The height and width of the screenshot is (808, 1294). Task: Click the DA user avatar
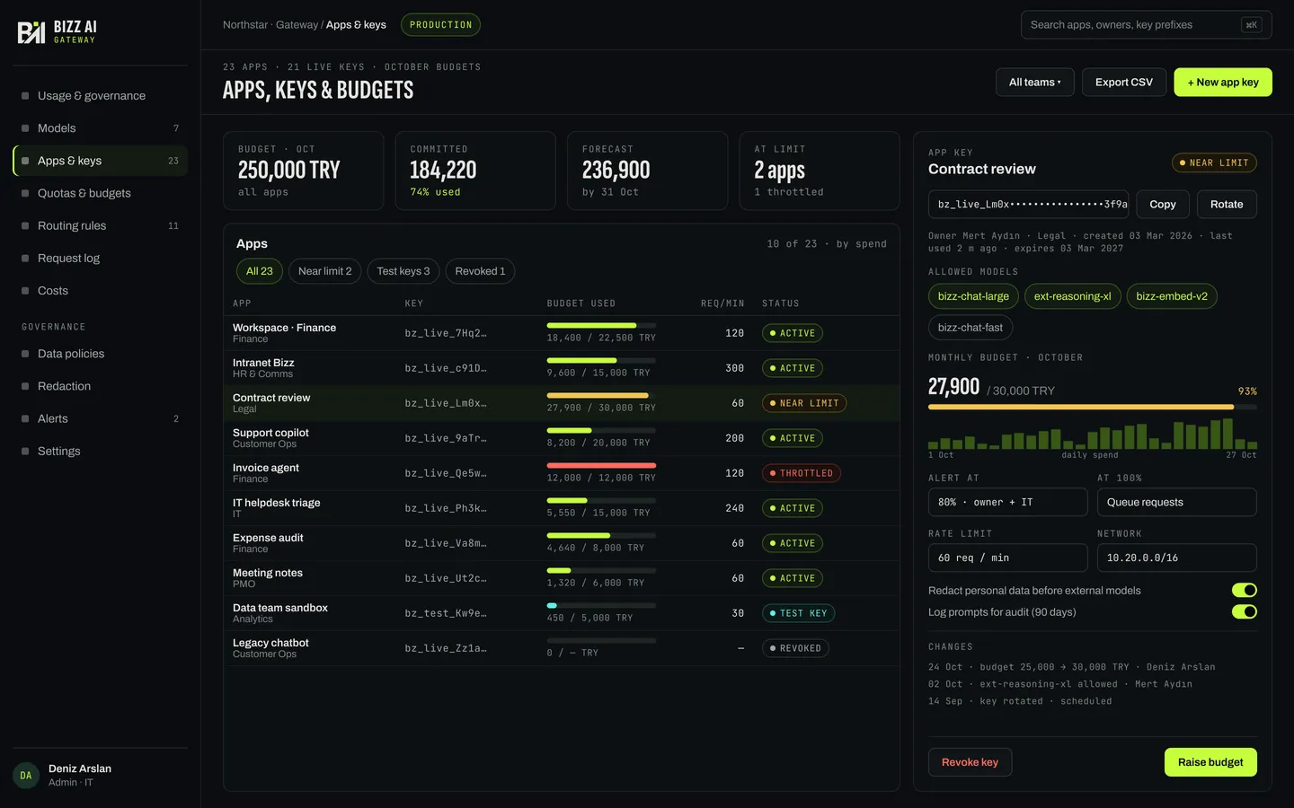(x=26, y=775)
